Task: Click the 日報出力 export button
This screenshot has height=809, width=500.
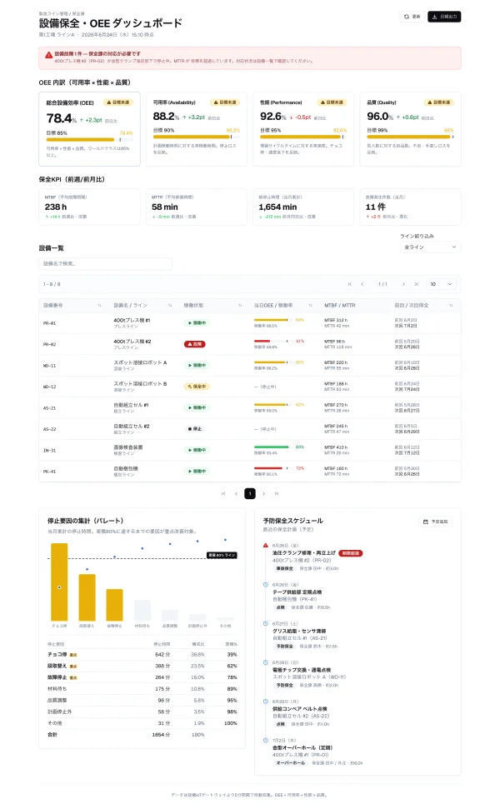Action: [x=444, y=17]
